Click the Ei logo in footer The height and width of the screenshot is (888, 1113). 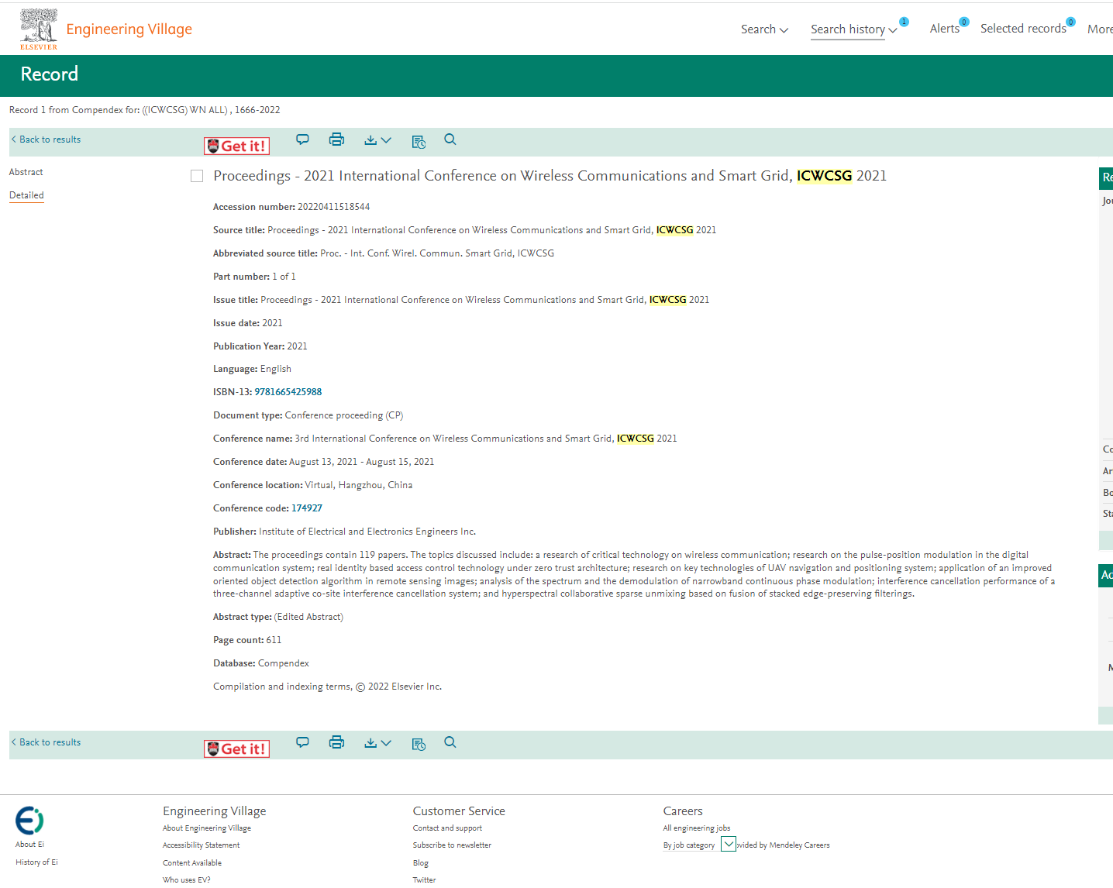tap(29, 821)
